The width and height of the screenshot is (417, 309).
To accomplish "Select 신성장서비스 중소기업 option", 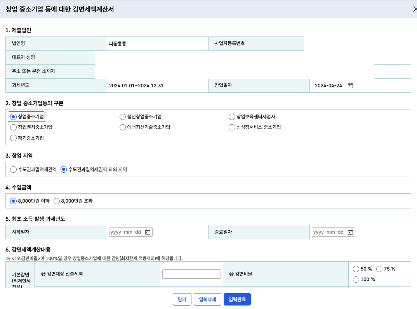I will [232, 127].
